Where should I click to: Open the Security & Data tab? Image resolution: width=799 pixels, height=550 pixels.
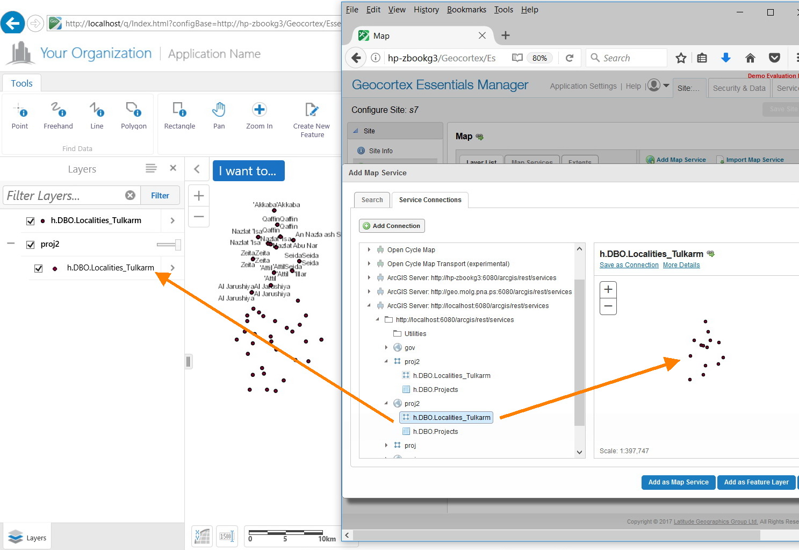click(x=739, y=88)
